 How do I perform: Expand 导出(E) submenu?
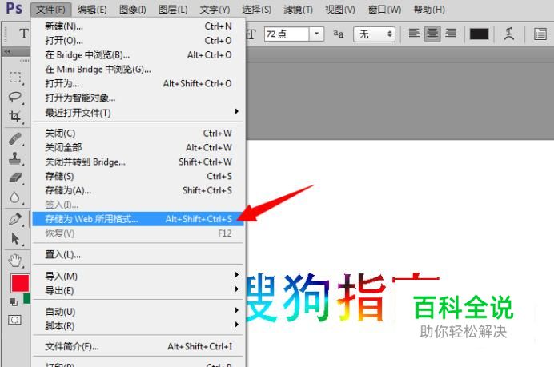[x=138, y=290]
